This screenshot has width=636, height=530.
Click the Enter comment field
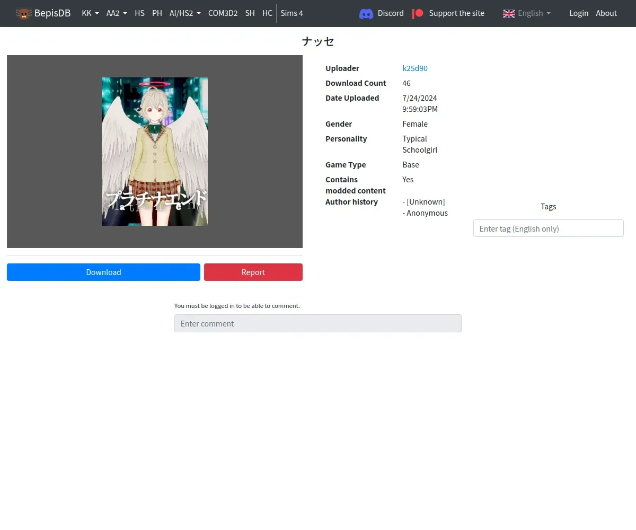[x=318, y=323]
